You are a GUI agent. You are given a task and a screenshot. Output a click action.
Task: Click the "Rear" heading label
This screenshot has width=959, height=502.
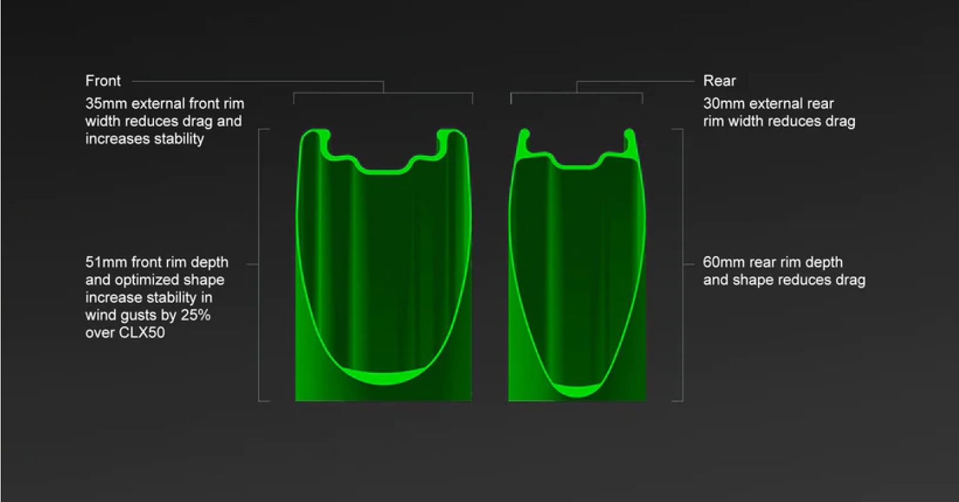pyautogui.click(x=720, y=82)
